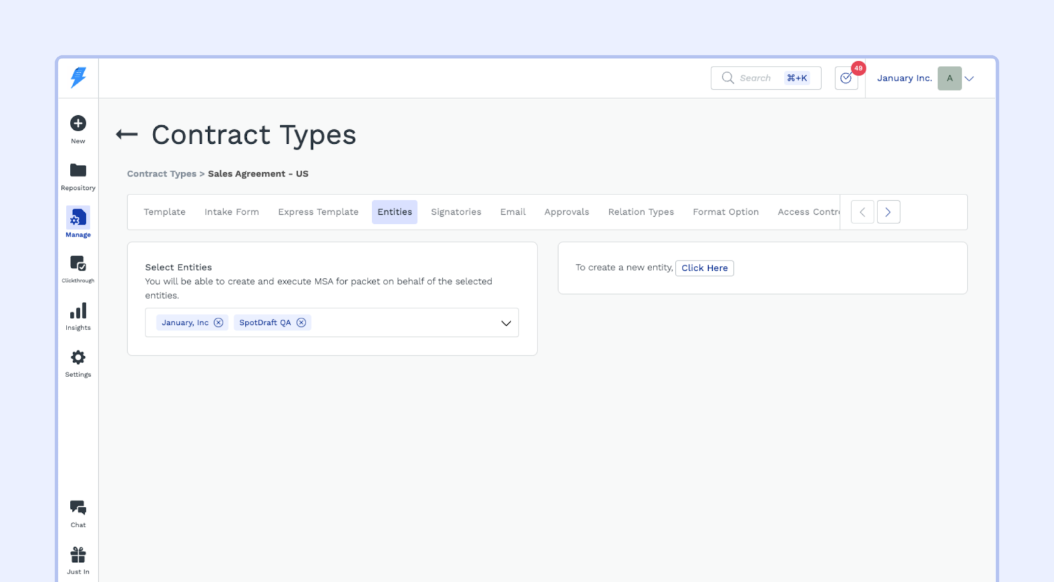Open the tasks notification icon with badge
Screen dimensions: 1054x582
[846, 78]
